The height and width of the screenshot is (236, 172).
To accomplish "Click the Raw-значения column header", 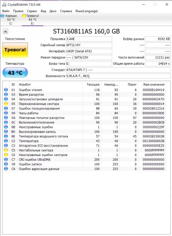I will 154,84.
